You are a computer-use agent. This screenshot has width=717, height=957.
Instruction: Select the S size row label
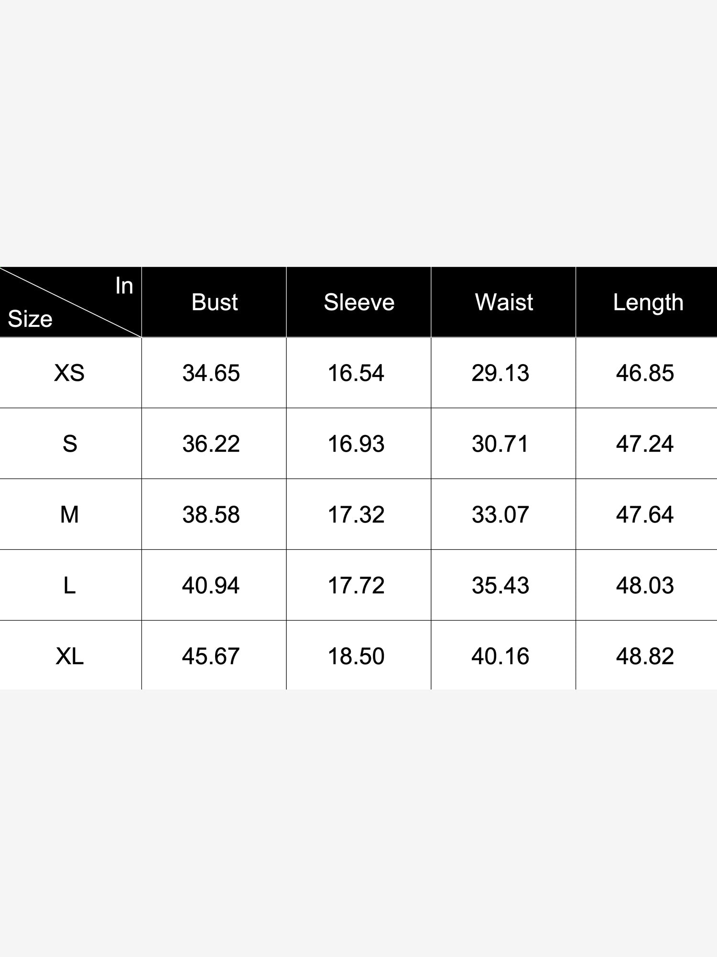[x=70, y=444]
